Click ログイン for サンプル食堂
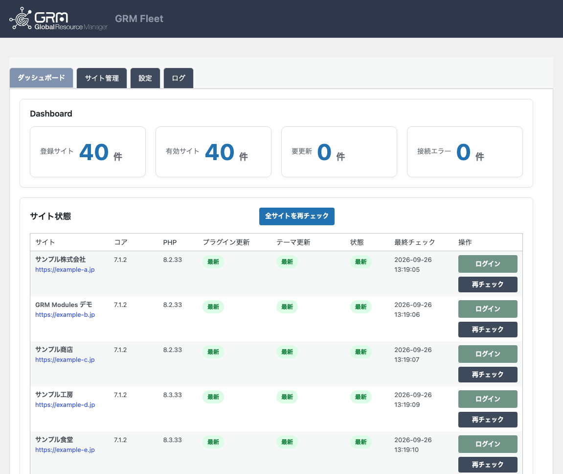Image resolution: width=563 pixels, height=474 pixels. pos(488,444)
